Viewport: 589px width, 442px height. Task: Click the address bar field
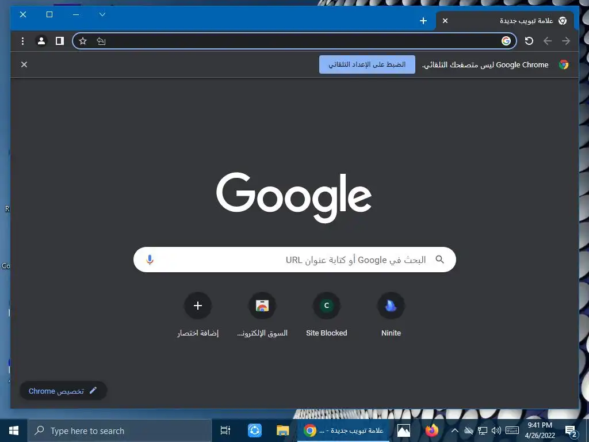tap(294, 41)
